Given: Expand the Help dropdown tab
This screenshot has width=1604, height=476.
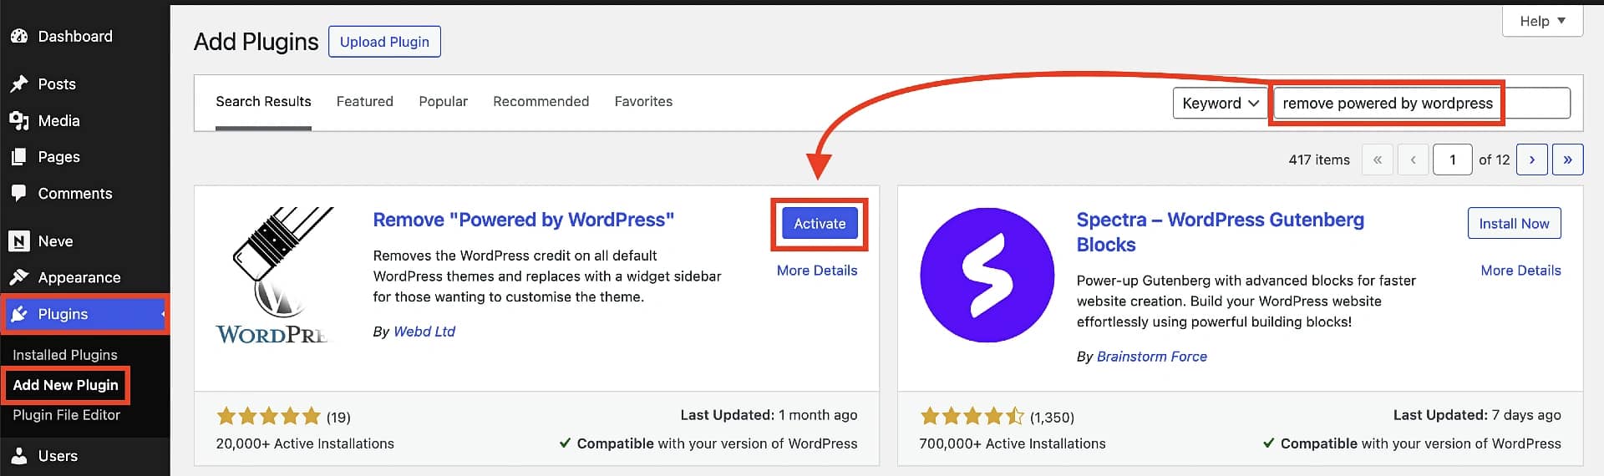Looking at the screenshot, I should coord(1542,21).
